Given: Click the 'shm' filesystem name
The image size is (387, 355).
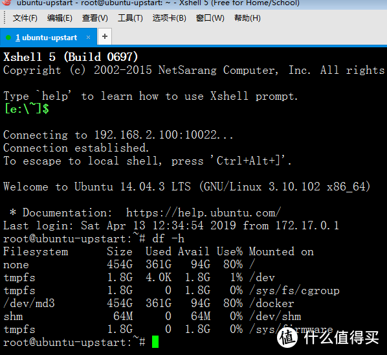Looking at the screenshot, I should coord(13,317).
